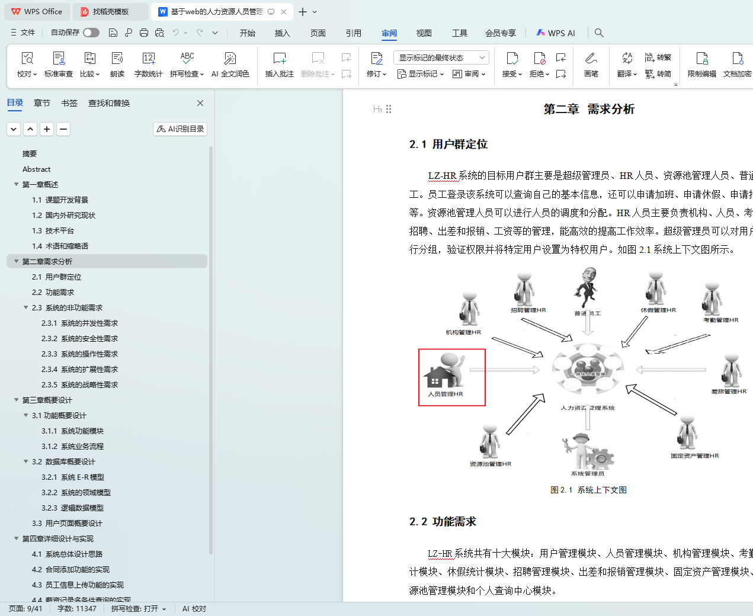
Task: Click the 页面: 9/41 status indicator
Action: tap(25, 609)
